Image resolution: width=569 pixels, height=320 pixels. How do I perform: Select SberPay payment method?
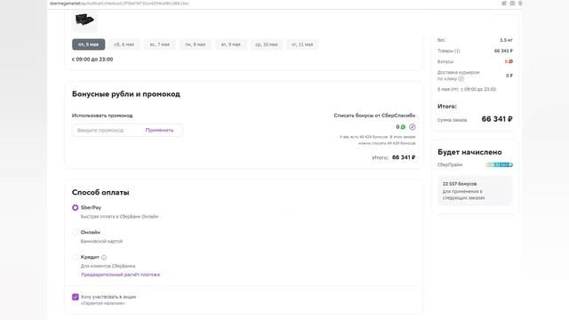point(75,207)
